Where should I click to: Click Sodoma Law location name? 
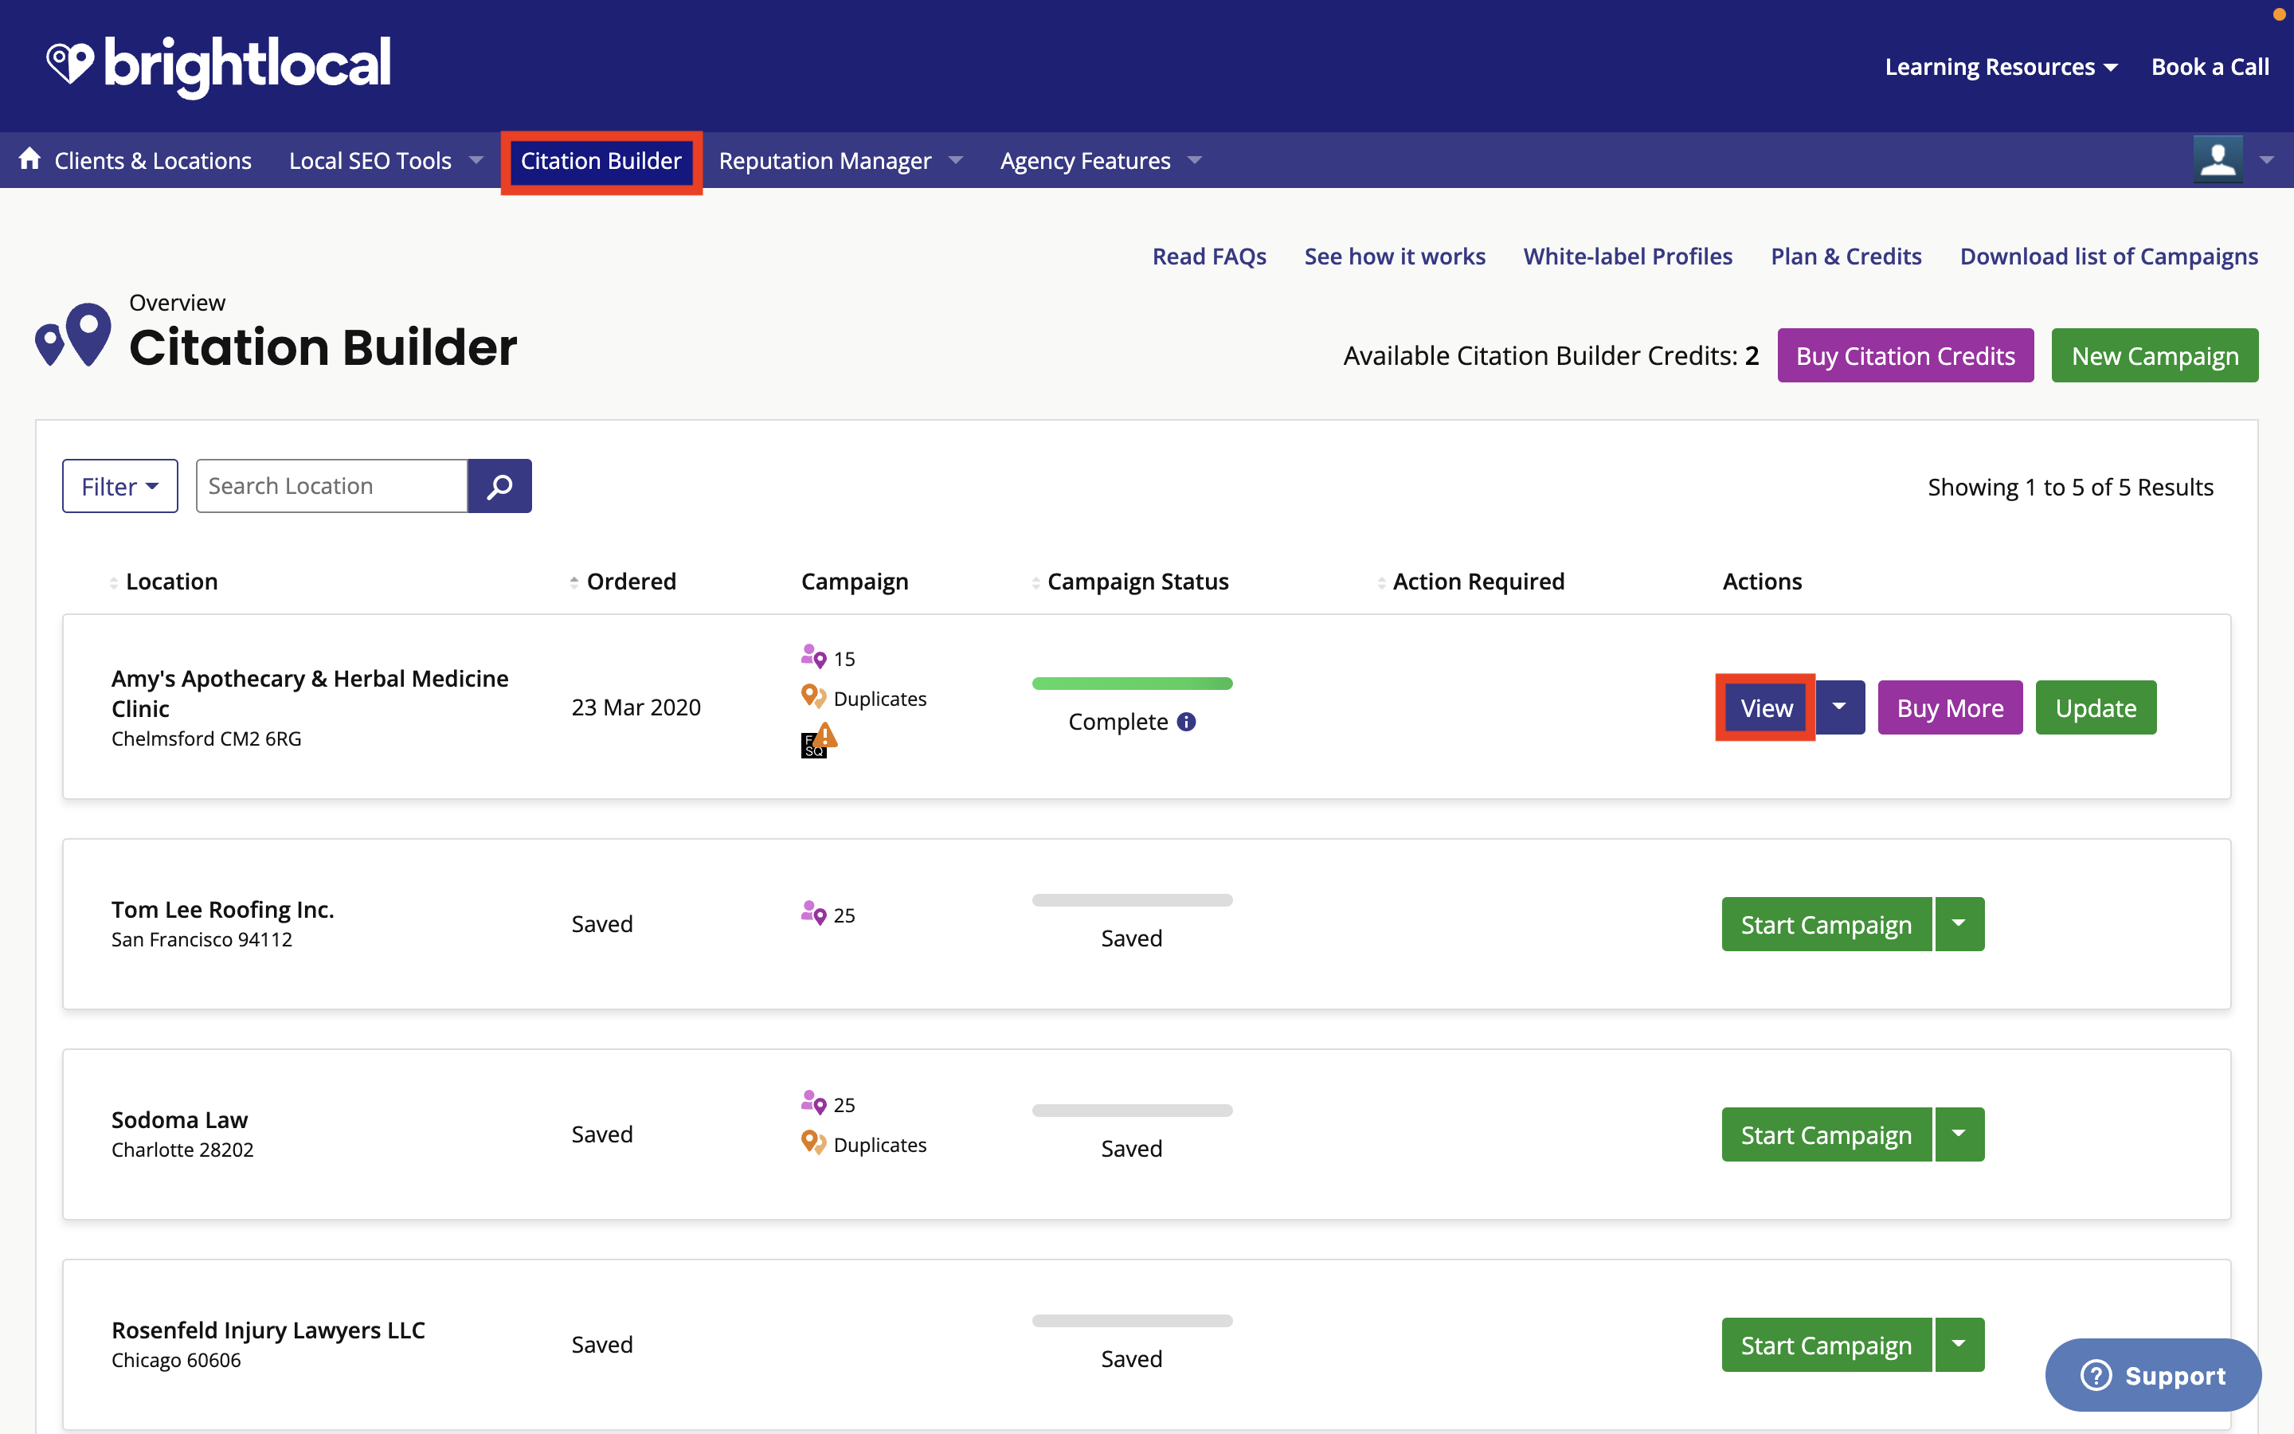179,1119
